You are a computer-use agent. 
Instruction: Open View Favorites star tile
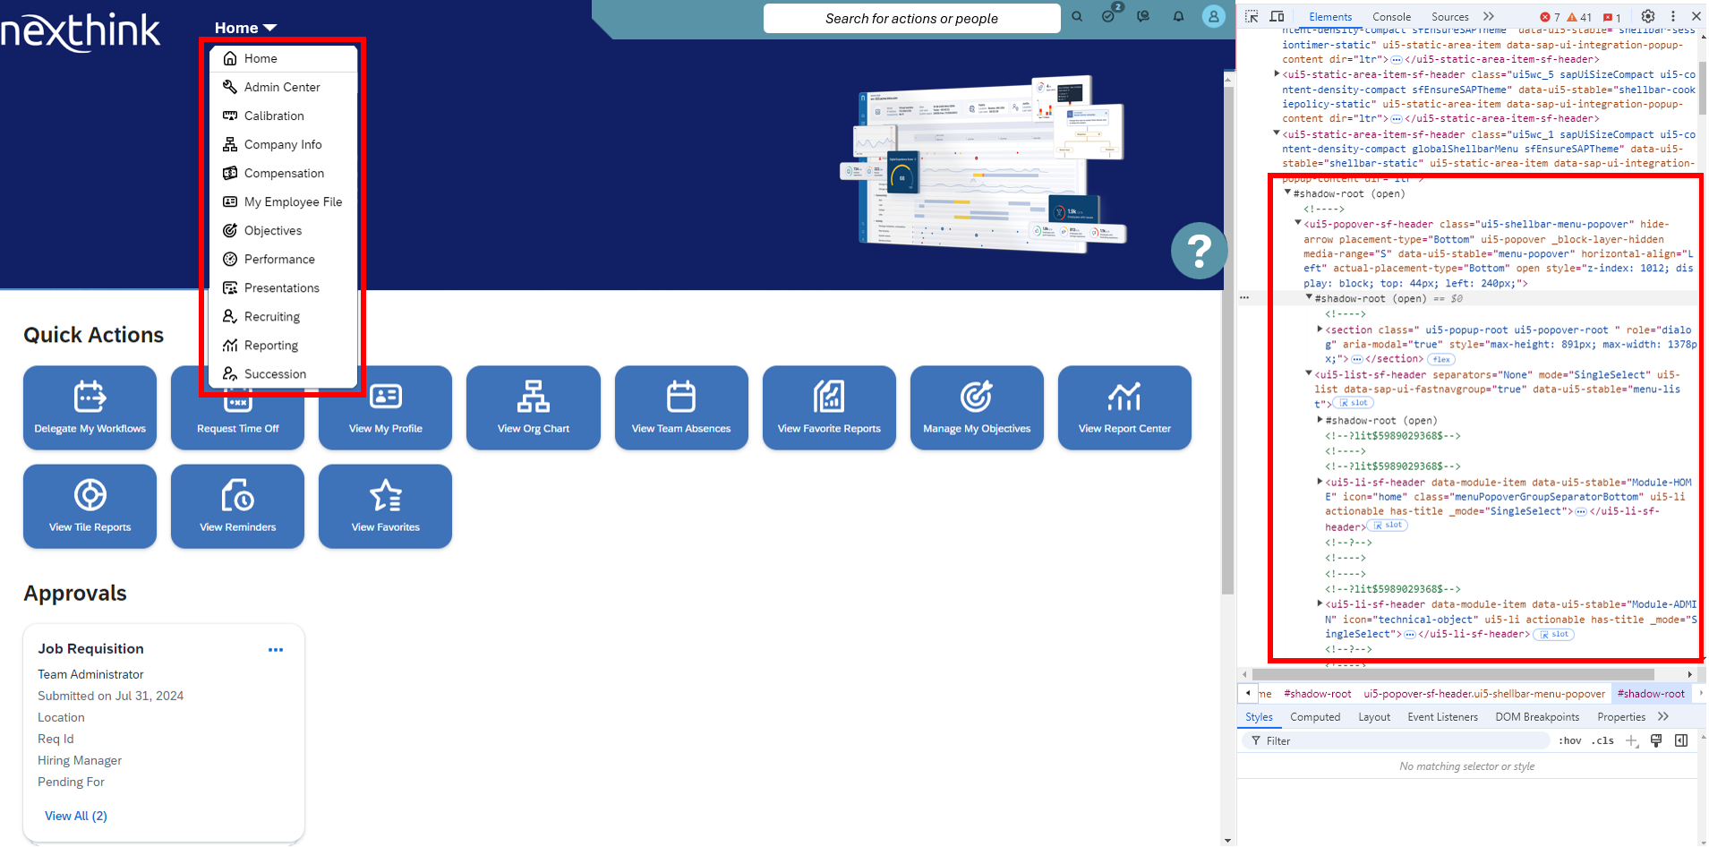point(385,506)
